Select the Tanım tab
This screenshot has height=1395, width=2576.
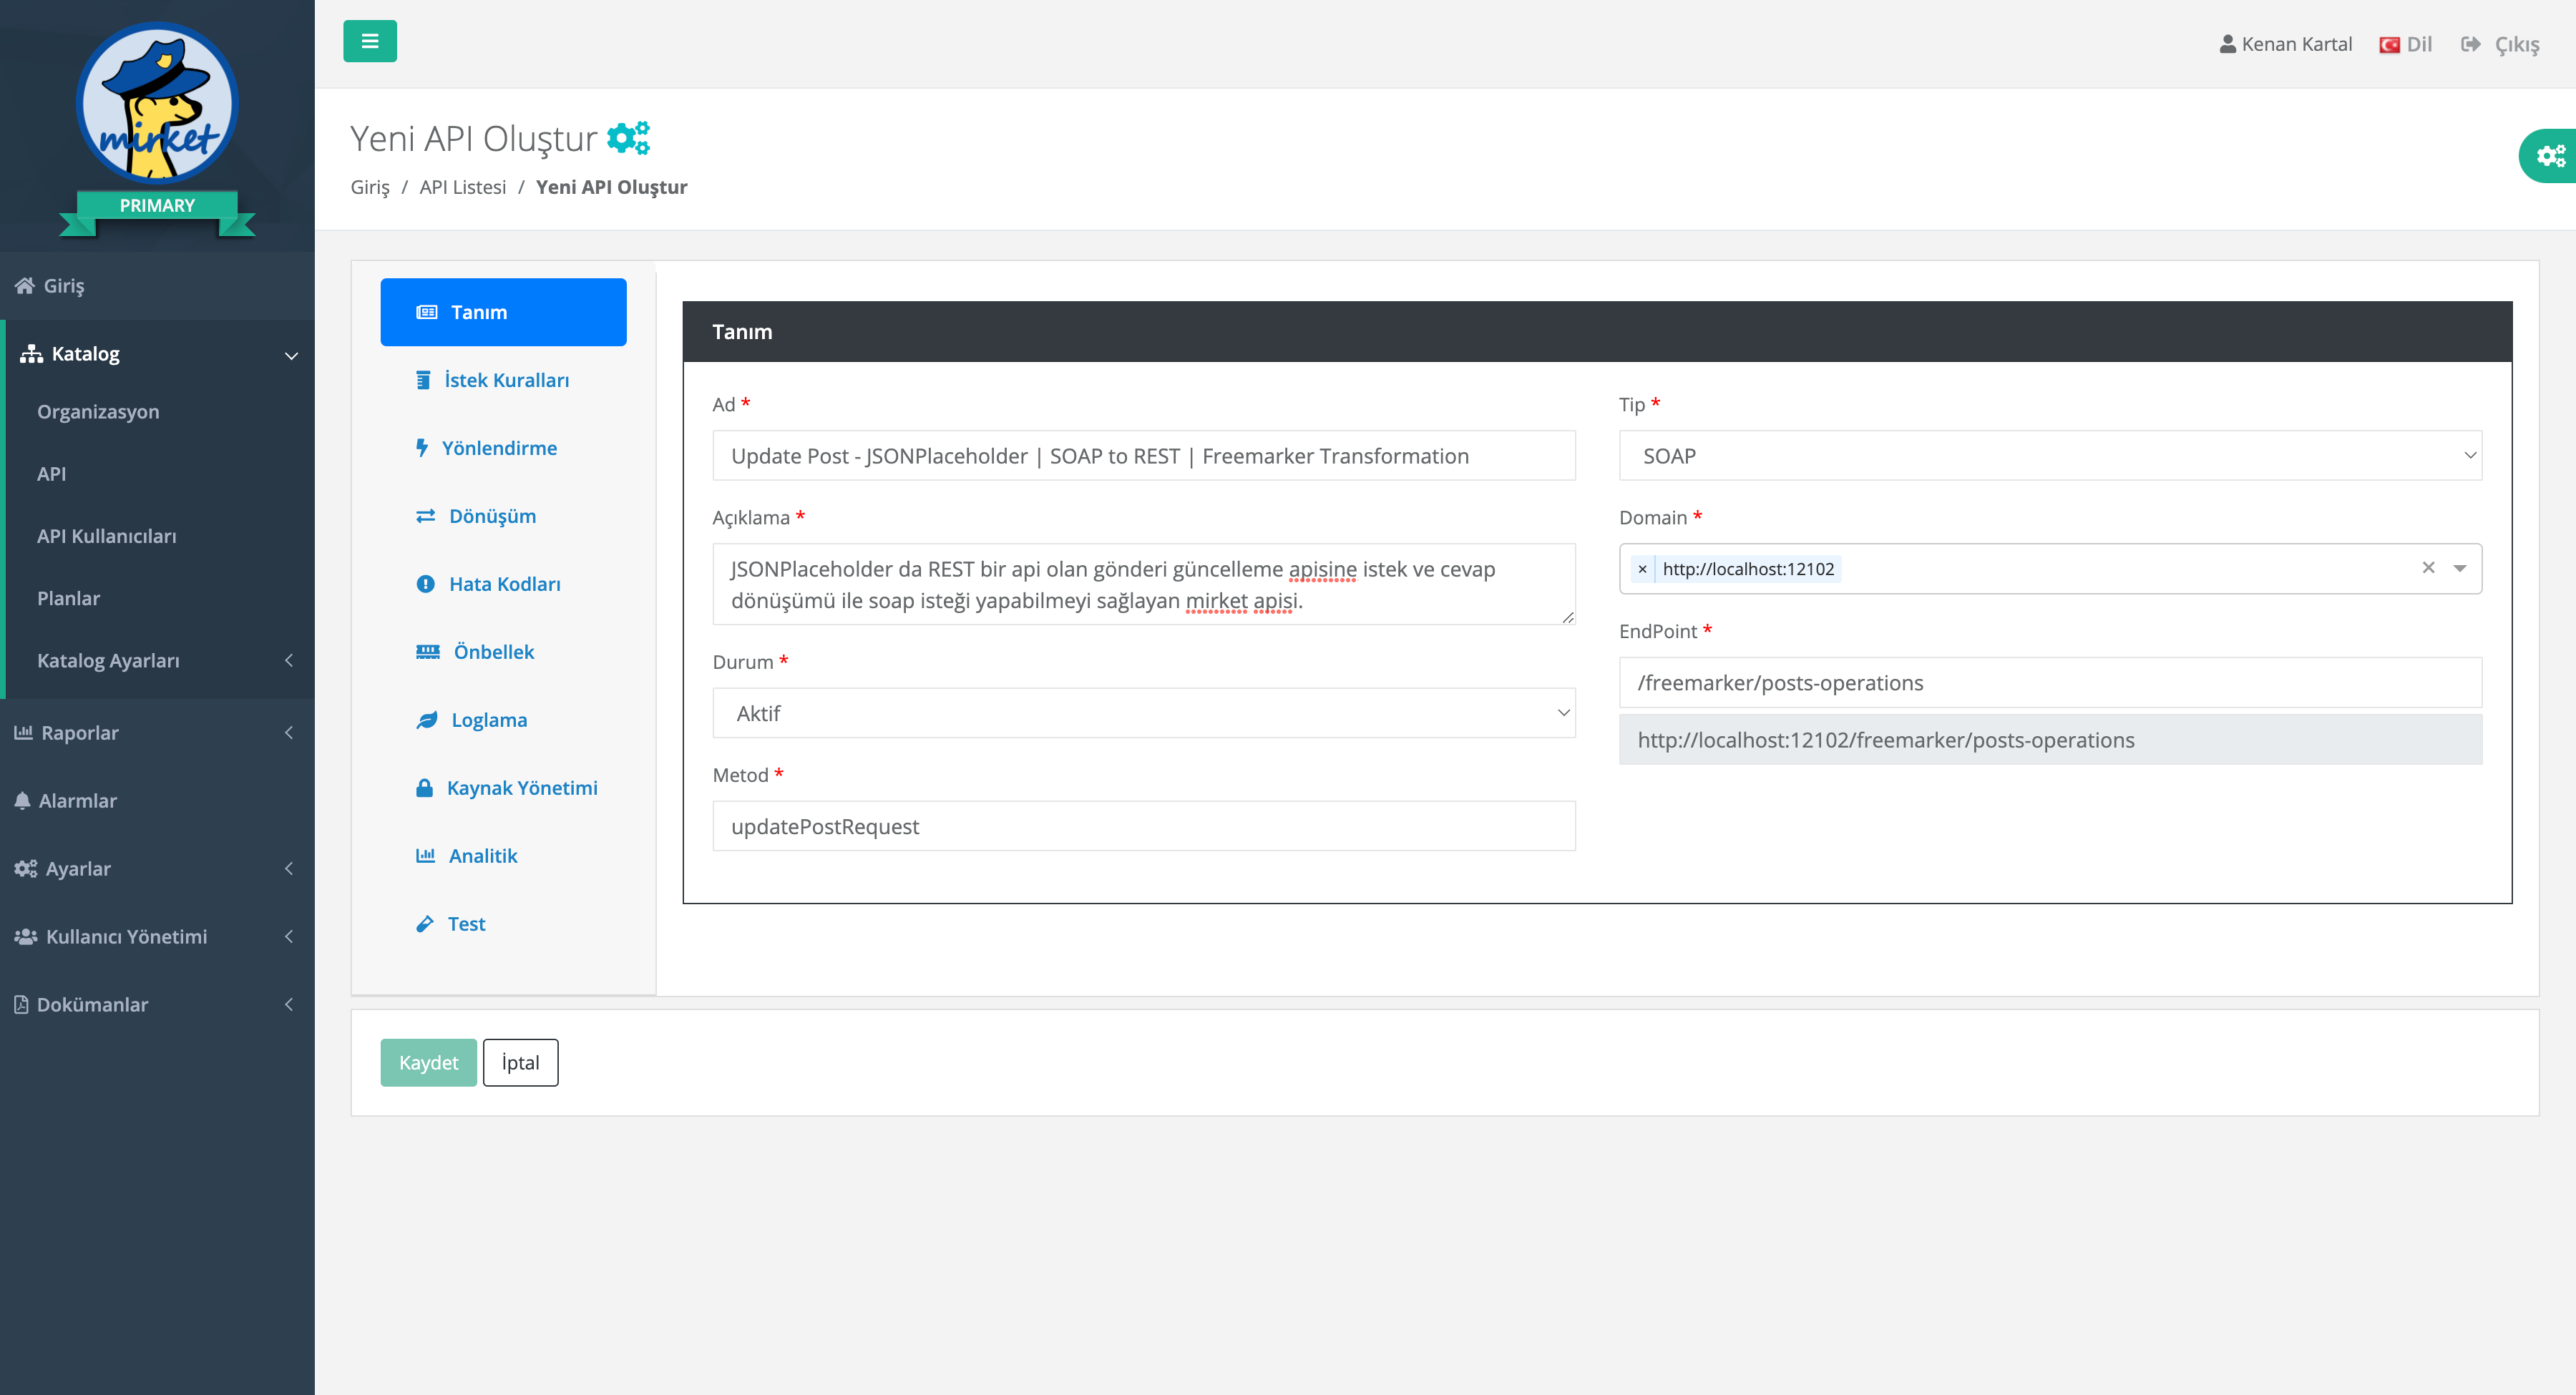pos(503,312)
